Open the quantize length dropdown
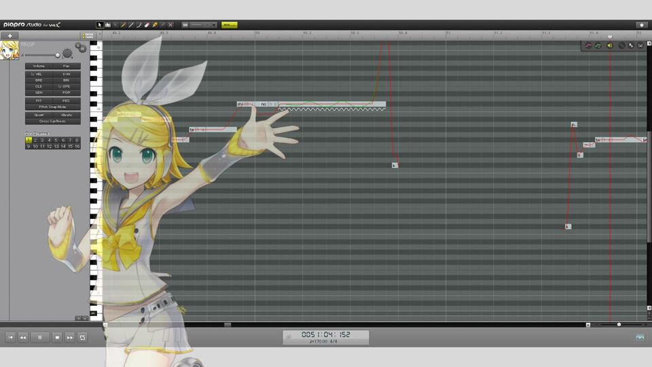 (x=204, y=25)
